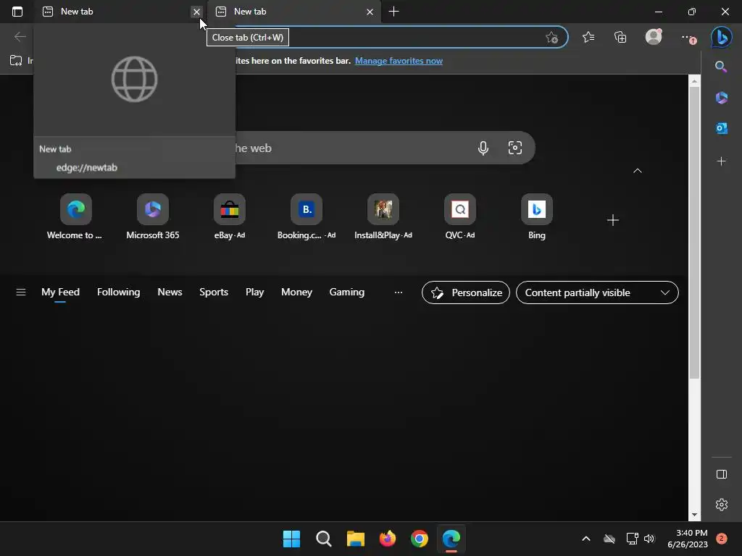The height and width of the screenshot is (556, 742).
Task: Open a new tab with plus button
Action: [x=393, y=12]
